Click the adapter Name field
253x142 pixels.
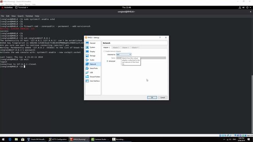coord(141,58)
